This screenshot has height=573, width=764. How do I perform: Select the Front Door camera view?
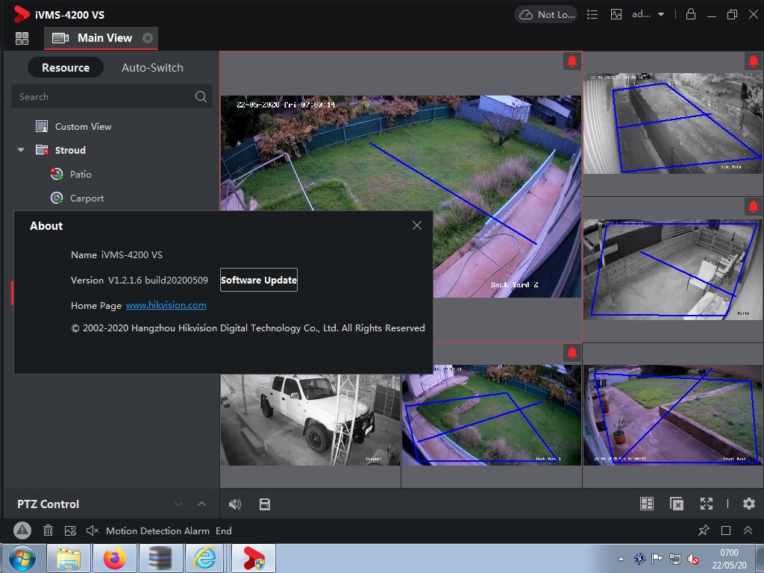[x=674, y=415]
